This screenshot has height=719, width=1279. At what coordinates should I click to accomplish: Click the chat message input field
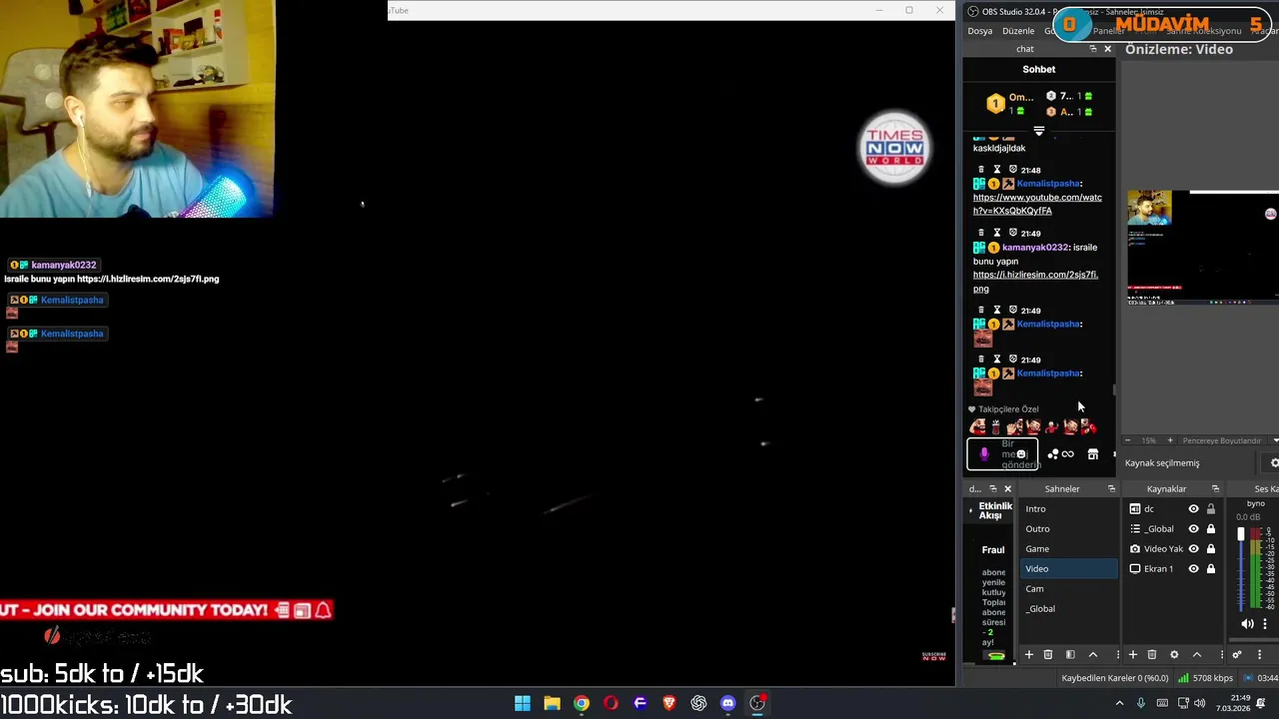(1002, 454)
